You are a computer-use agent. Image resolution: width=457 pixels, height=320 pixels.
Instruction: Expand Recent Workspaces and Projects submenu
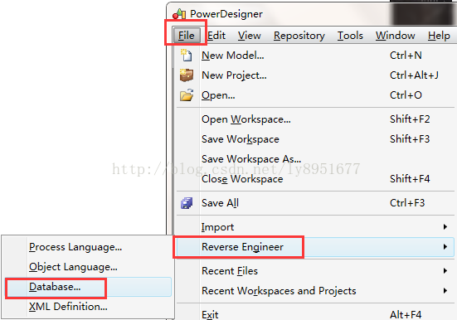coord(315,291)
